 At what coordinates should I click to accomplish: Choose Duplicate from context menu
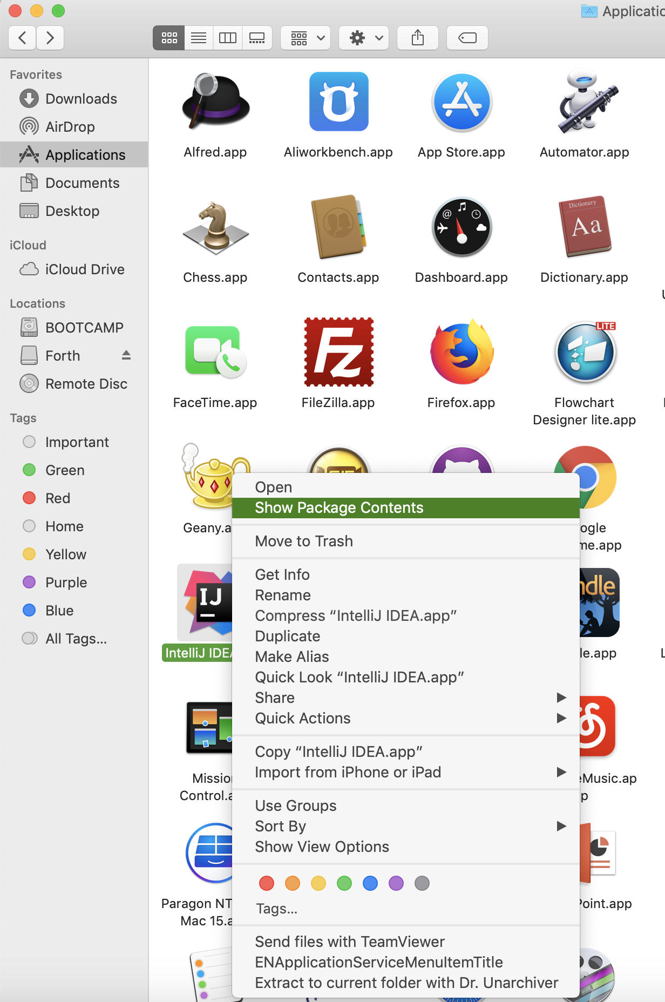[x=406, y=636]
